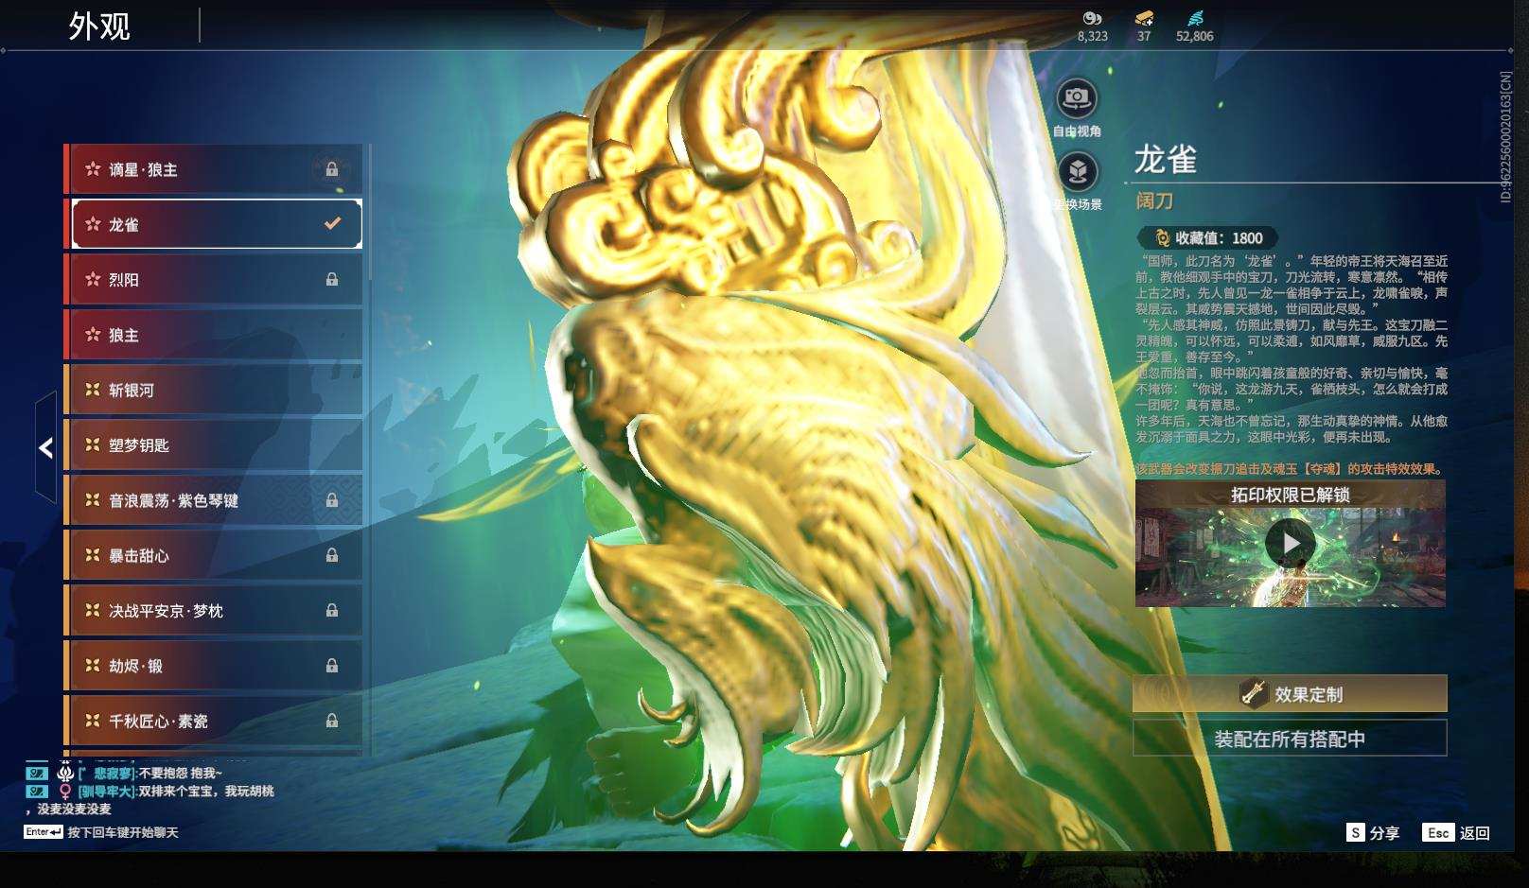Click the Esc 返回 back button
The width and height of the screenshot is (1529, 888).
(x=1456, y=833)
